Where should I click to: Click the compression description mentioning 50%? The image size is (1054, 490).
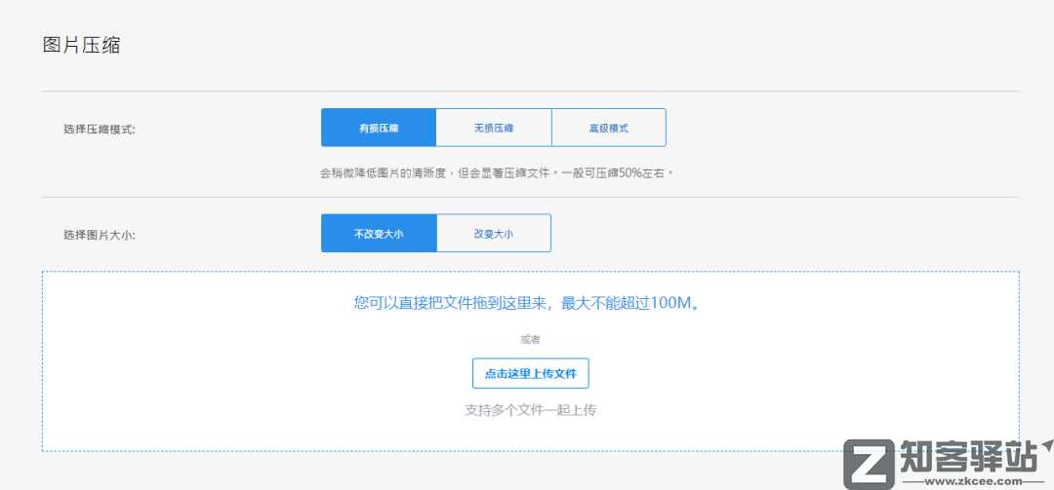point(497,172)
